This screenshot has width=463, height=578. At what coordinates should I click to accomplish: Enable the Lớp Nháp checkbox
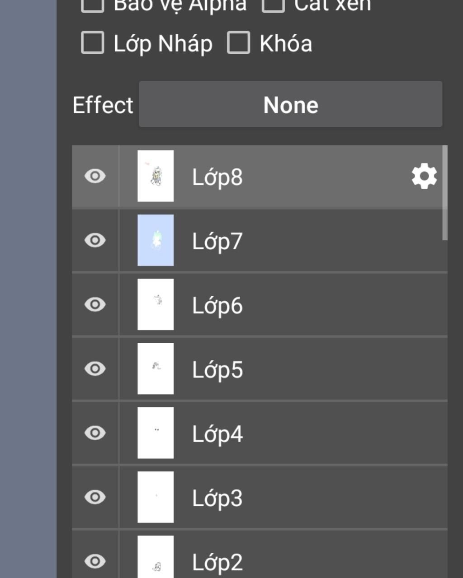point(93,43)
